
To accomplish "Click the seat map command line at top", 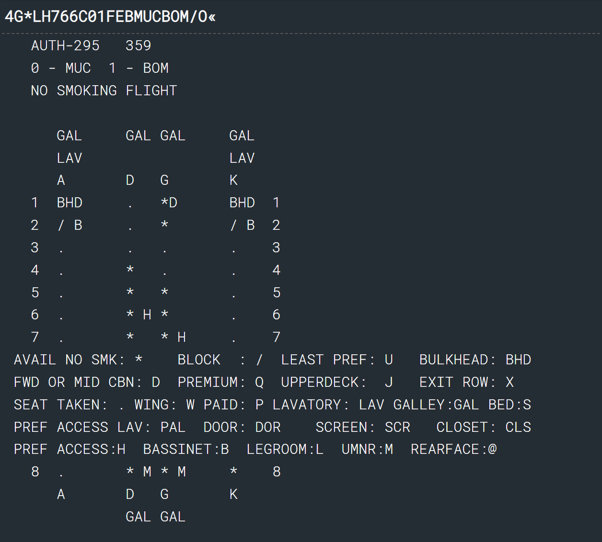I will (110, 17).
